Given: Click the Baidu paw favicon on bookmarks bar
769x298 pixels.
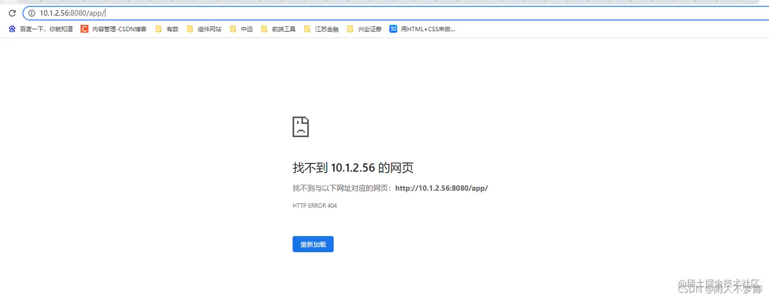Looking at the screenshot, I should pyautogui.click(x=12, y=29).
